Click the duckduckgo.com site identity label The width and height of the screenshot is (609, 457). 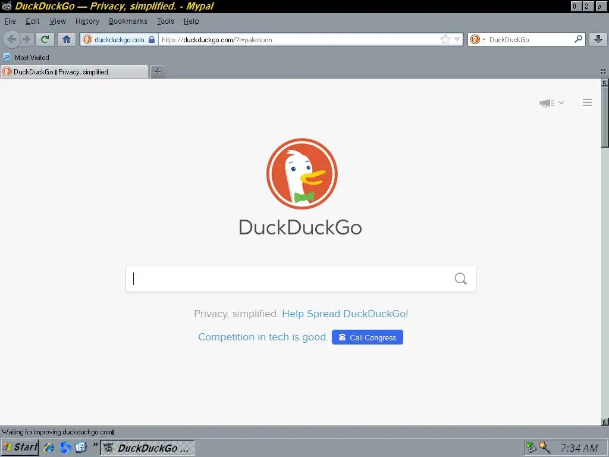pyautogui.click(x=119, y=40)
